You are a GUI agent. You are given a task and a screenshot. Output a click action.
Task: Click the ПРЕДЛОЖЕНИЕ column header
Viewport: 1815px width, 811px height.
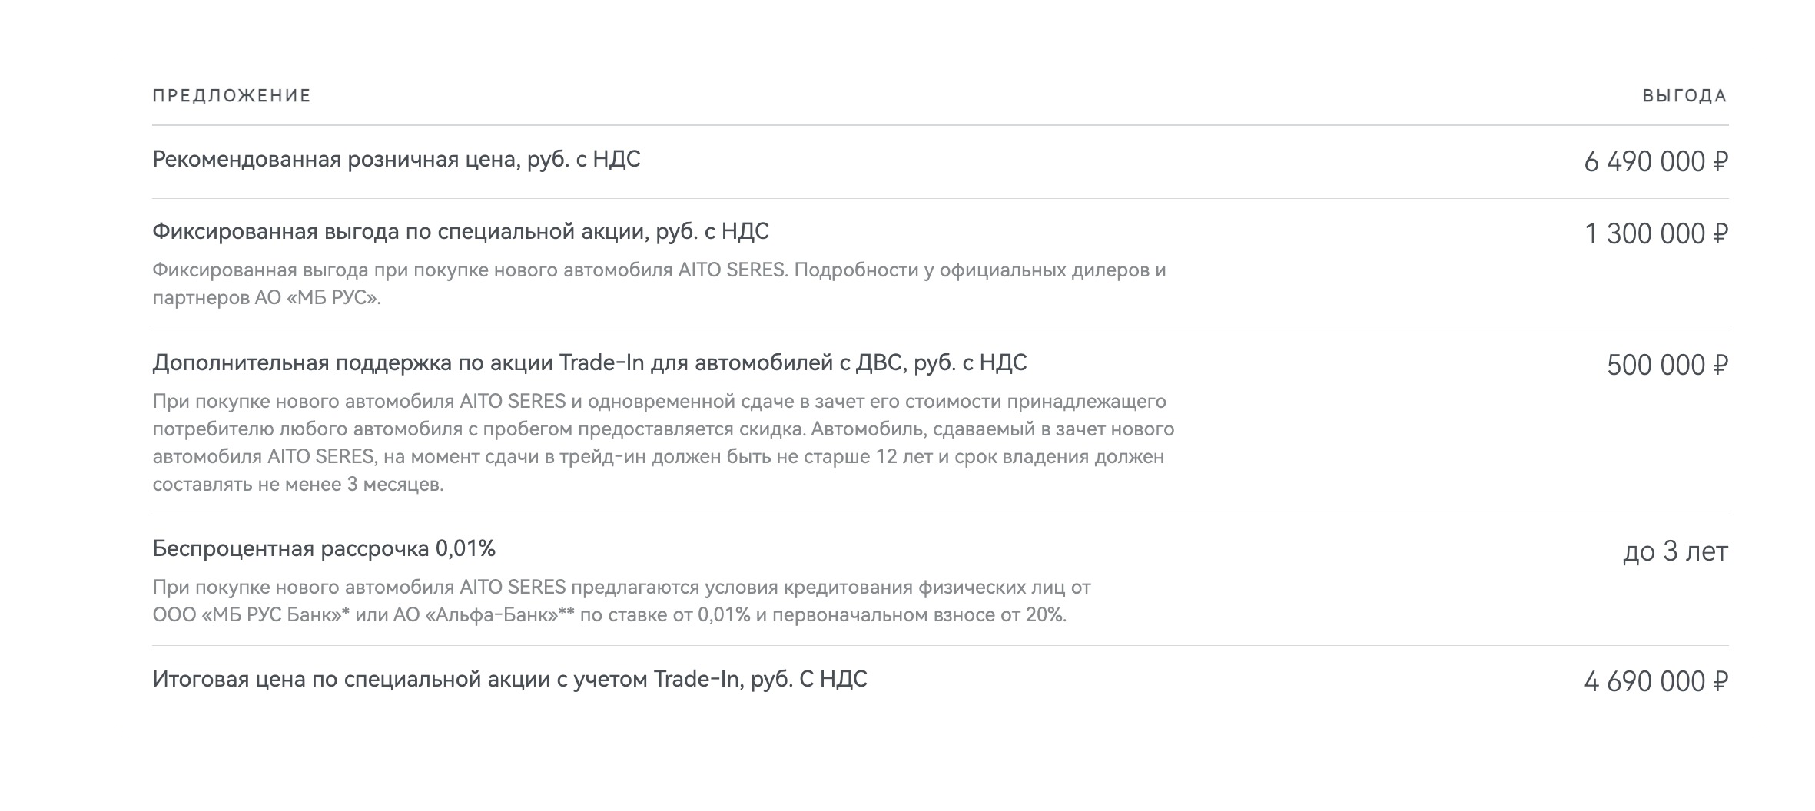(x=231, y=96)
